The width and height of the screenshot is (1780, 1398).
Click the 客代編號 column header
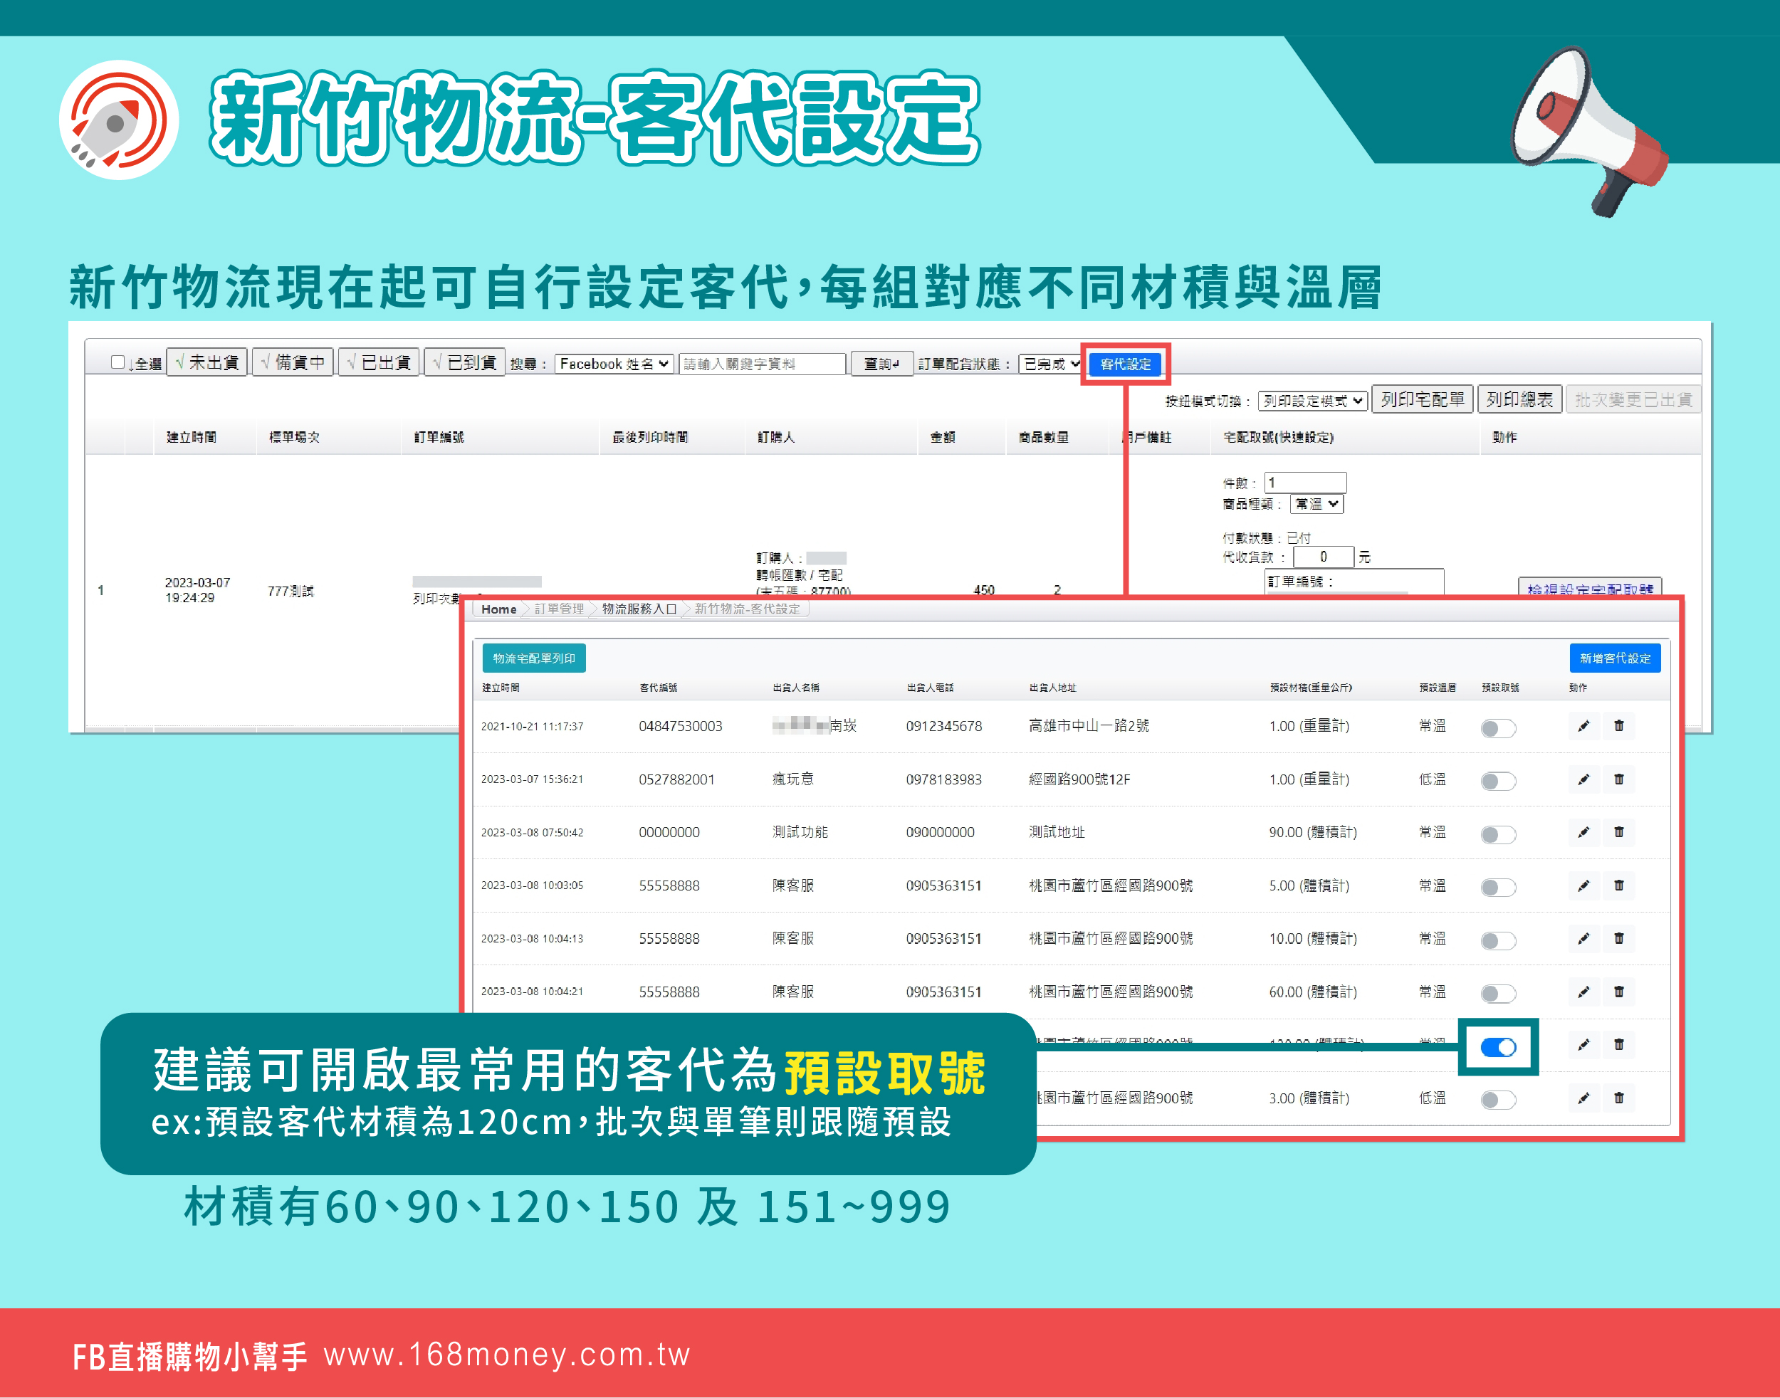659,688
